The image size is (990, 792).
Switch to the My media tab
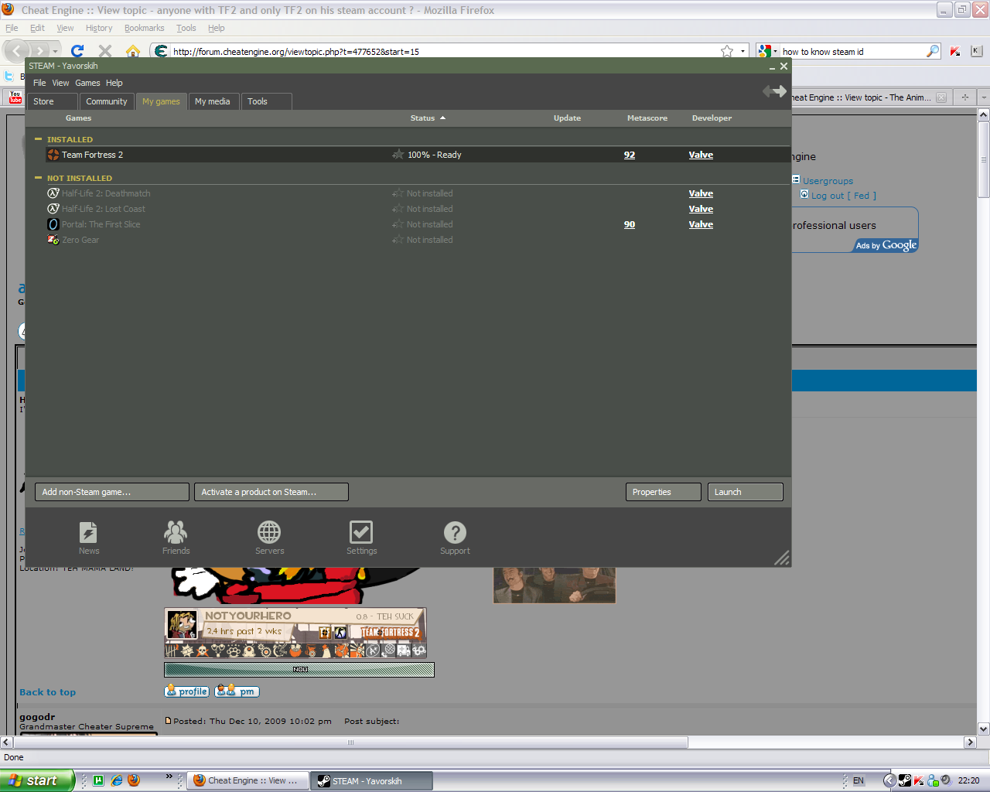(x=213, y=101)
